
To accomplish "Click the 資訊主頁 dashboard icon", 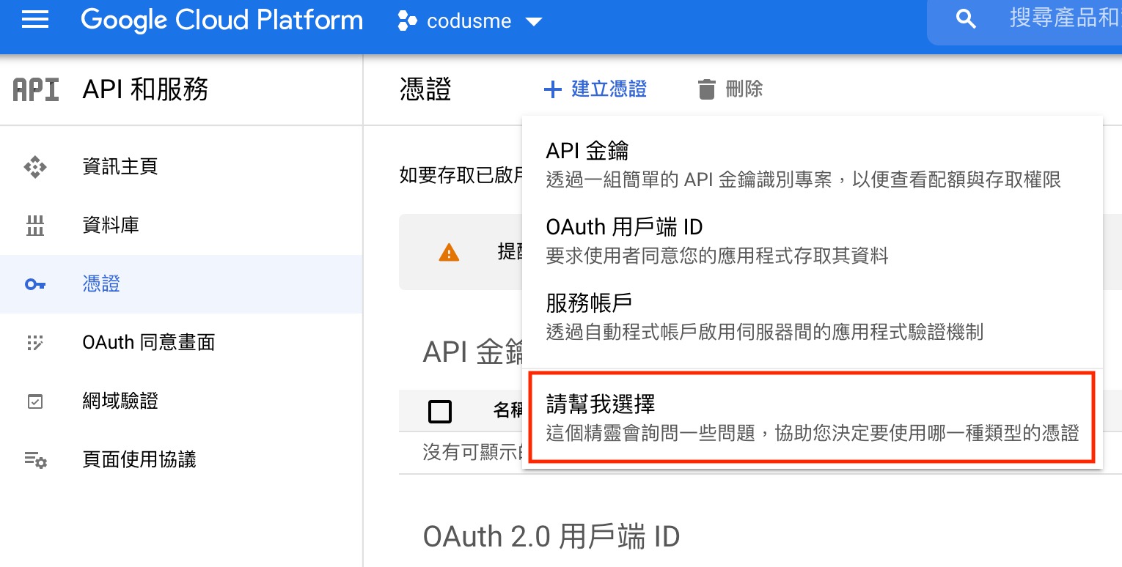I will (x=35, y=167).
